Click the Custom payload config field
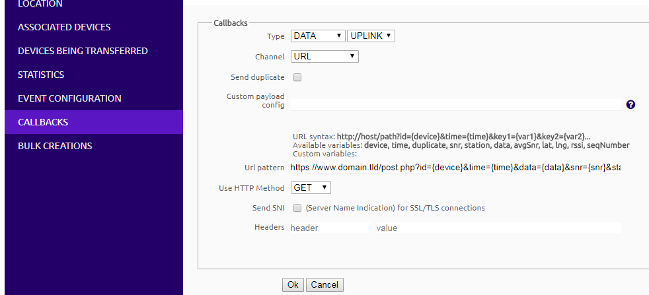Image resolution: width=649 pixels, height=295 pixels. [456, 104]
